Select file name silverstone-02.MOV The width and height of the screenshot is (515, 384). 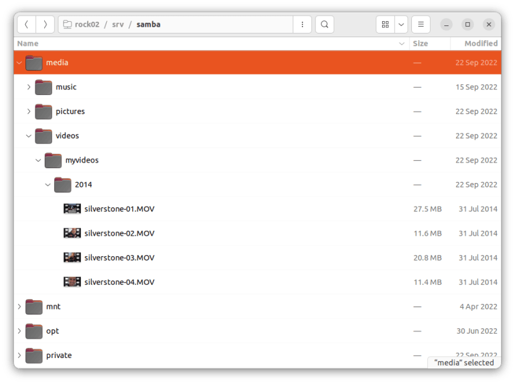pos(119,233)
